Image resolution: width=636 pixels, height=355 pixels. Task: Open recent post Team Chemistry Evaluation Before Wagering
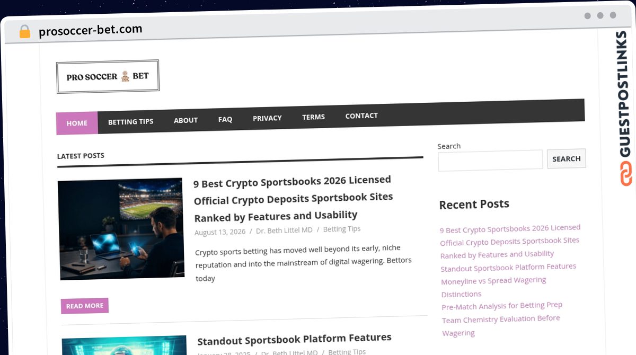pyautogui.click(x=501, y=325)
